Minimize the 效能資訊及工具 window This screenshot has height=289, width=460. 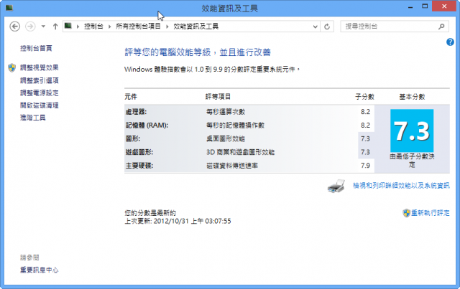[410, 6]
